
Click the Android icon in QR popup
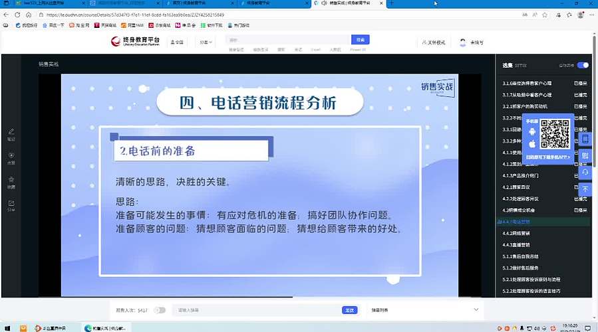tap(532, 131)
